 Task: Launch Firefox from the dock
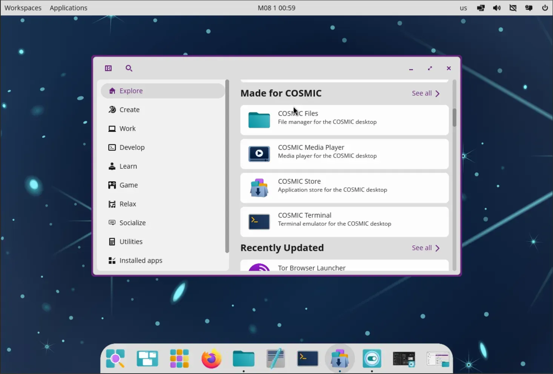(x=211, y=359)
